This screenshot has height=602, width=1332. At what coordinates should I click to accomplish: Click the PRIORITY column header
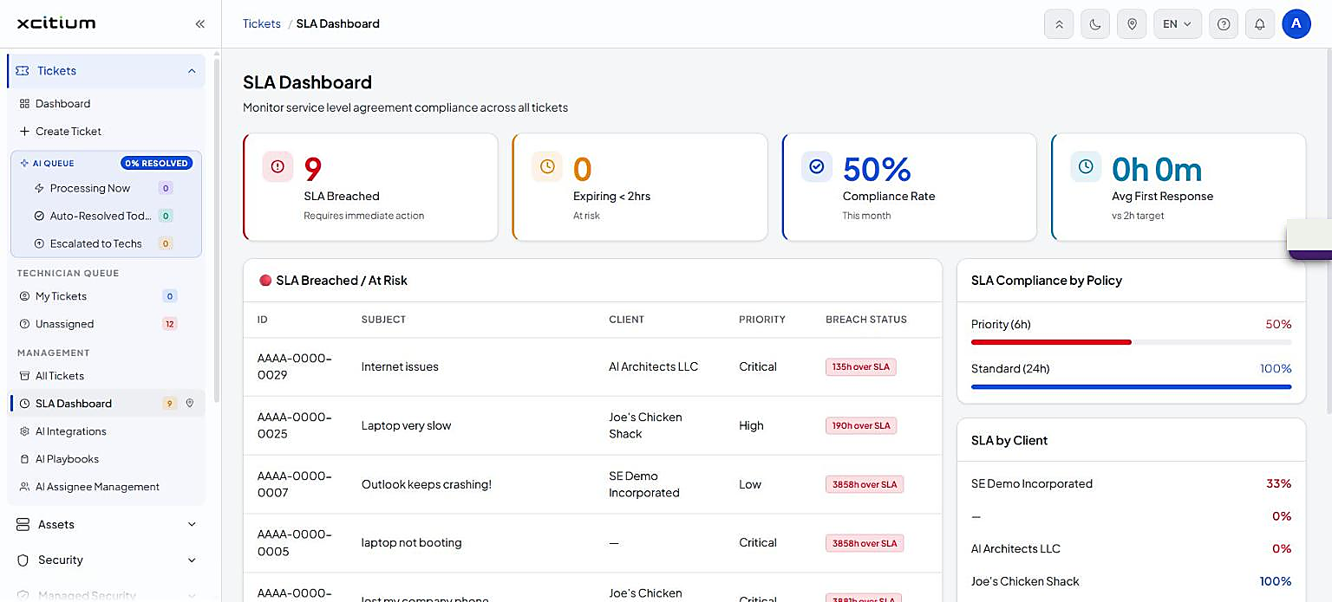762,320
